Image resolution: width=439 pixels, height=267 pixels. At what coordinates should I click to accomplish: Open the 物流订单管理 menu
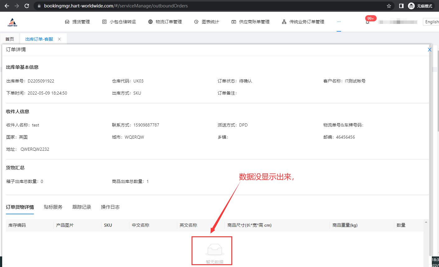165,22
